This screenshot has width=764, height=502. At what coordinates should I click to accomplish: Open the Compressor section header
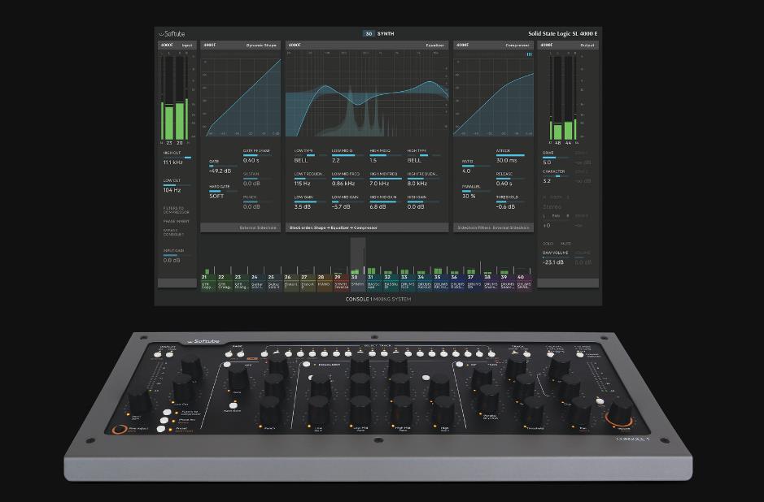click(x=493, y=45)
